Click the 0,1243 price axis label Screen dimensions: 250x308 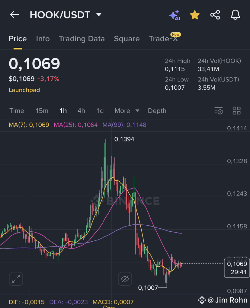click(x=237, y=194)
